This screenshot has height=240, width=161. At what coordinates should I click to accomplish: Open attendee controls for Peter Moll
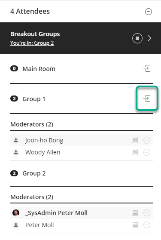pyautogui.click(x=147, y=225)
